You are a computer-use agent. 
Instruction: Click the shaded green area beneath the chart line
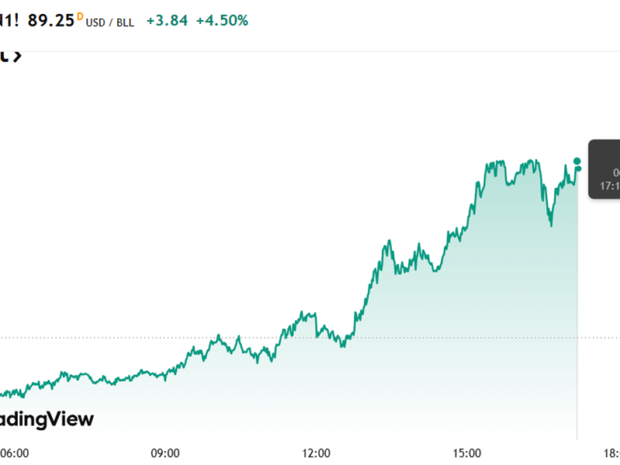click(465, 349)
